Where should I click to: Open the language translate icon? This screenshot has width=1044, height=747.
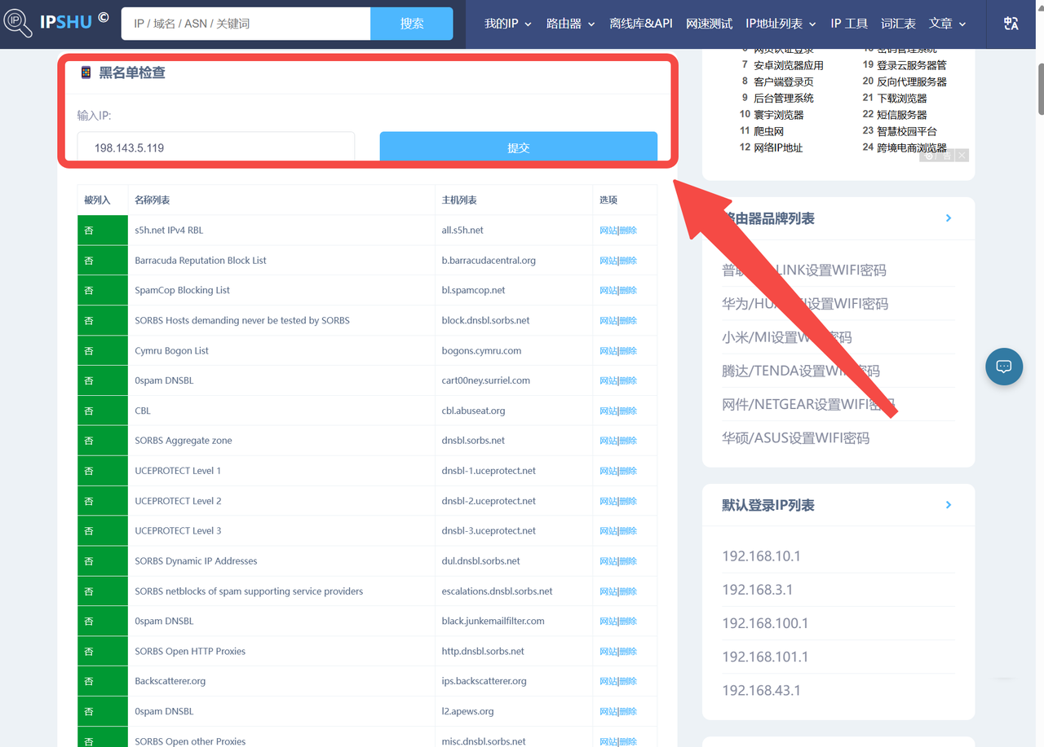1011,24
